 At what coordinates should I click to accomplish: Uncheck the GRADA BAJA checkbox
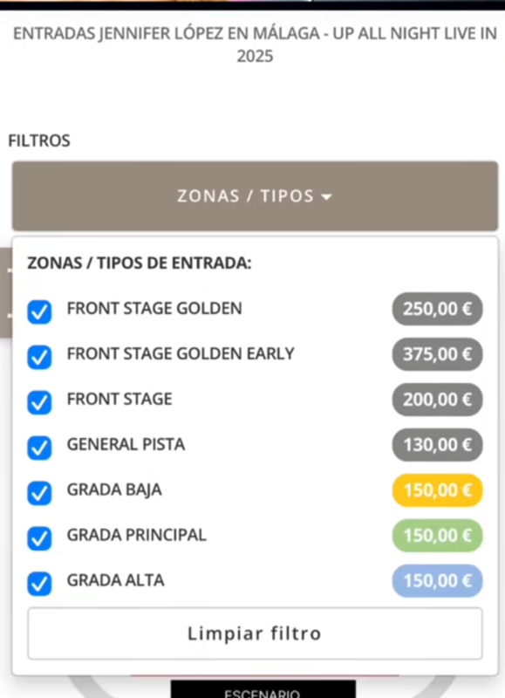(x=39, y=493)
